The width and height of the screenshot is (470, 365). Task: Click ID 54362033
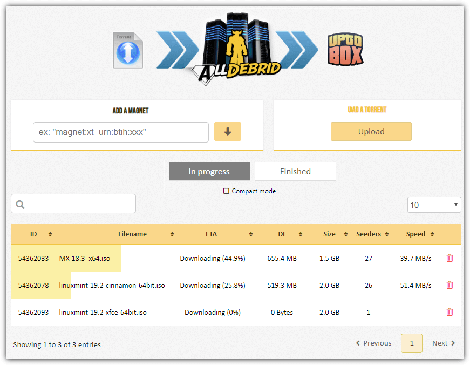33,258
